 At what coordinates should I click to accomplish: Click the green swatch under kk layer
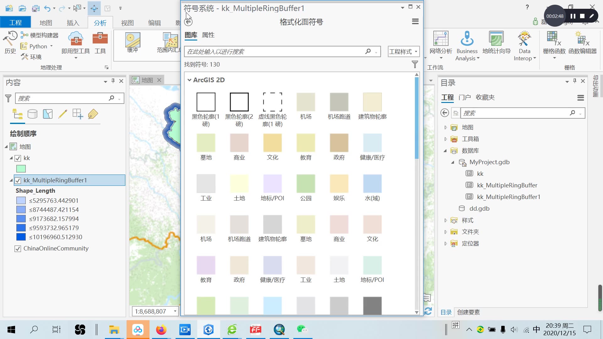click(21, 169)
